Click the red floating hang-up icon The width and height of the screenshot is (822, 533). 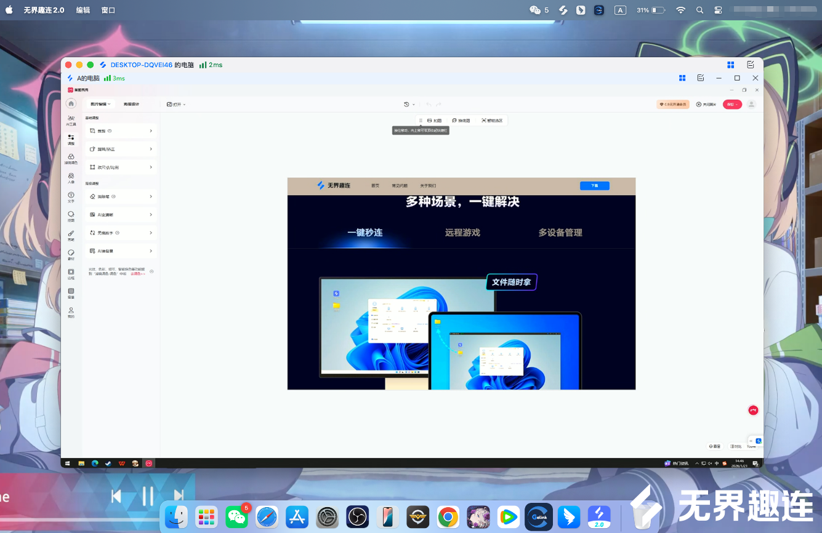(x=753, y=411)
